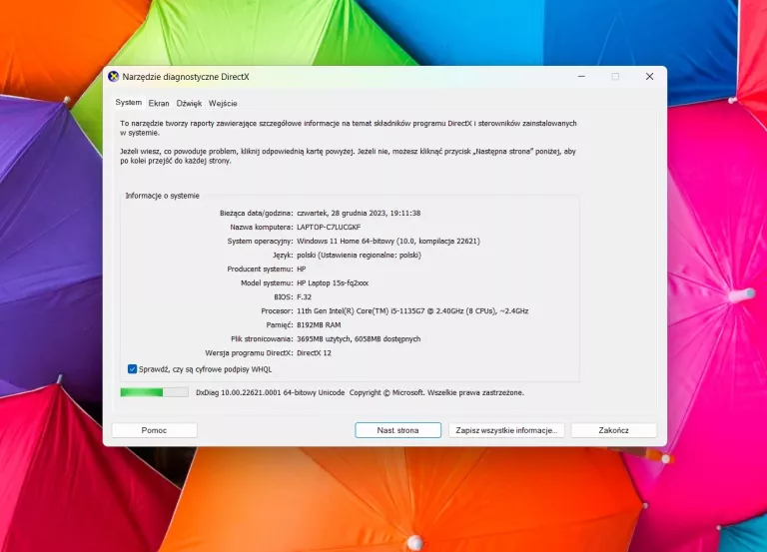Click the processor value 11th Gen Intel Core
The width and height of the screenshot is (767, 552).
coord(412,311)
